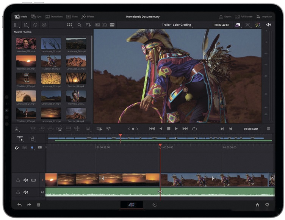Switch to the Sync bin tab
This screenshot has height=220, width=285.
36,17
